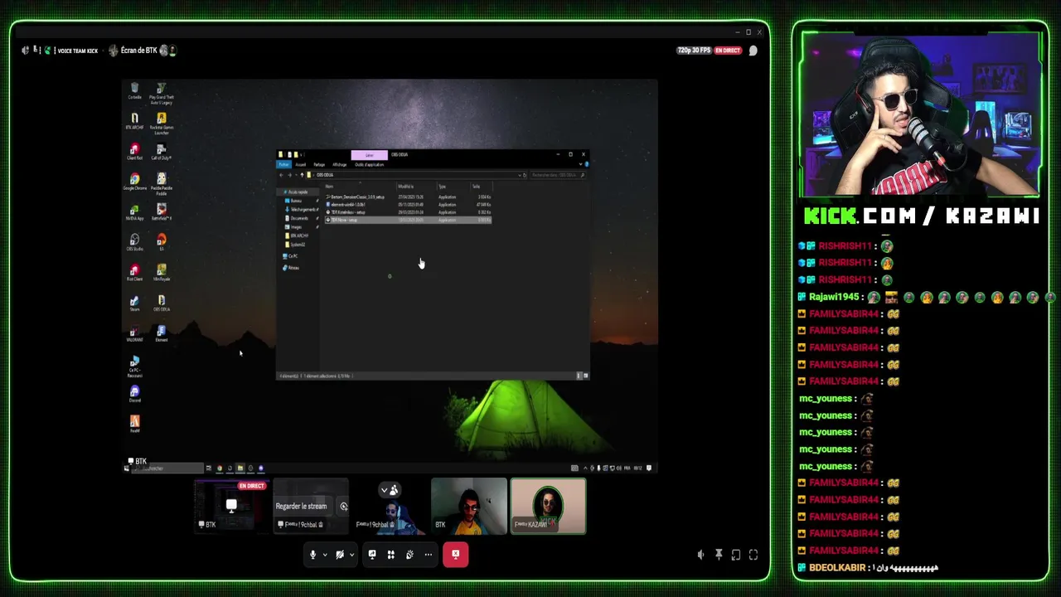Turn on the Discord camera
The image size is (1061, 597).
coord(340,555)
